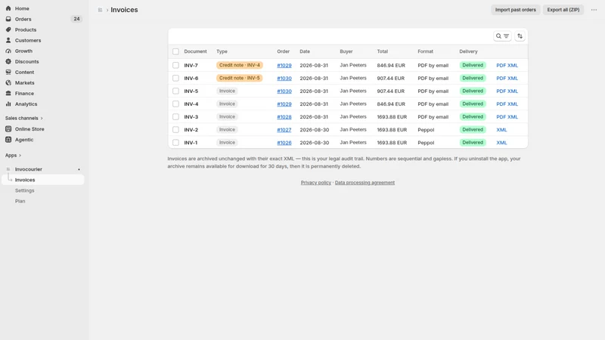Open order #1027 link

[x=284, y=130]
